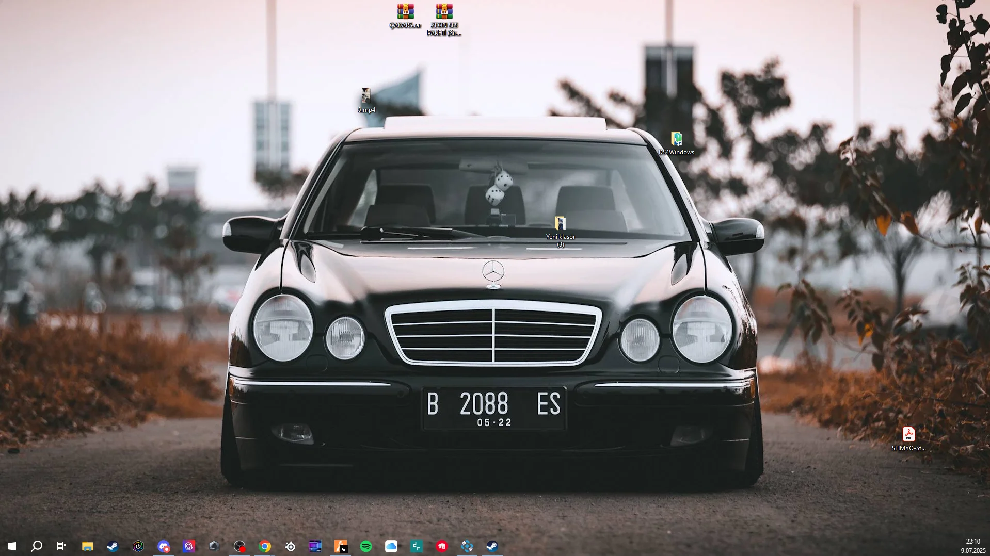Launch Steam from the taskbar
Viewport: 990px width, 556px height.
click(x=113, y=546)
